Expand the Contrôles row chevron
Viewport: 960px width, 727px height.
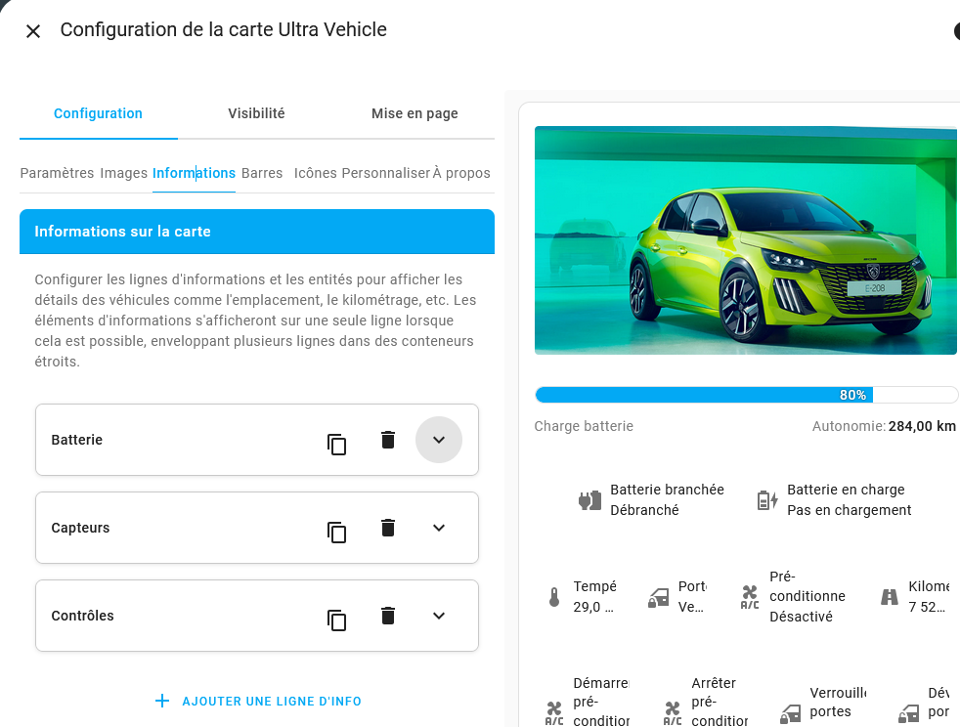pyautogui.click(x=439, y=617)
